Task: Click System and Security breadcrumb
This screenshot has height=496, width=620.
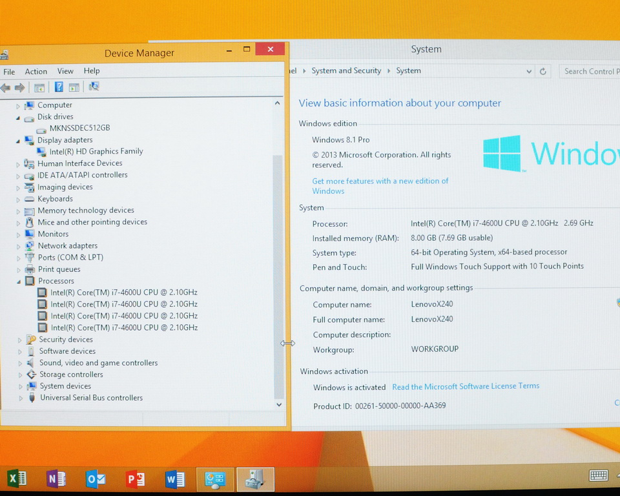Action: point(346,70)
